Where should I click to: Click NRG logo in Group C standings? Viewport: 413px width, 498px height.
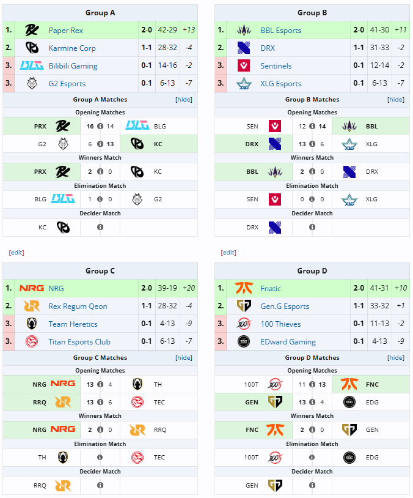coord(32,288)
